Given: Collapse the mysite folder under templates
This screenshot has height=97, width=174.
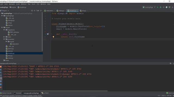Looking at the screenshot, I should click(6, 41).
